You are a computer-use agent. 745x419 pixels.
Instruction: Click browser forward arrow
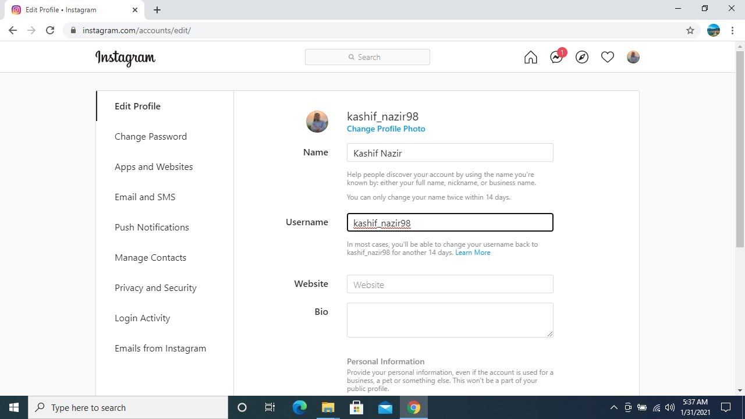pos(31,30)
